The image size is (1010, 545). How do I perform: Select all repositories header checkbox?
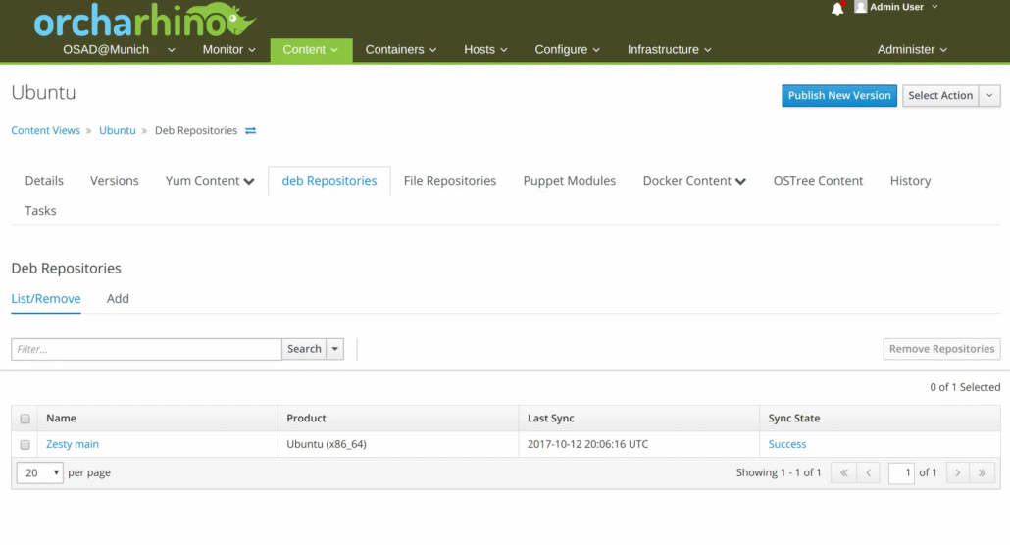[25, 419]
